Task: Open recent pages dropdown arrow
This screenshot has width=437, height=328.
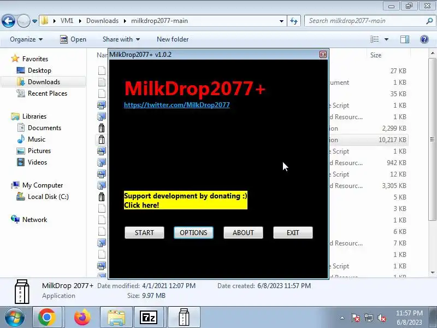Action: click(34, 21)
